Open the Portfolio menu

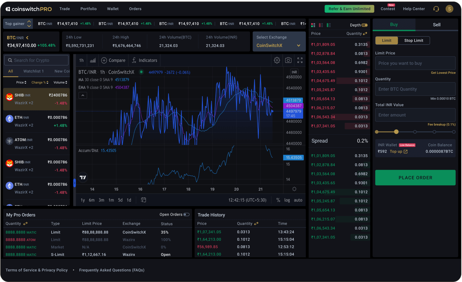point(89,9)
